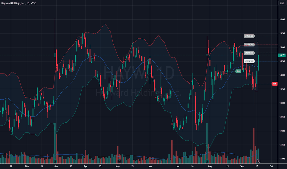Click the May date label
Screen dimensions: 287x169
[x=118, y=166]
